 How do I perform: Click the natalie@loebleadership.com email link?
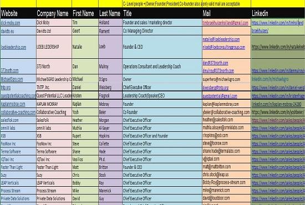(221, 39)
